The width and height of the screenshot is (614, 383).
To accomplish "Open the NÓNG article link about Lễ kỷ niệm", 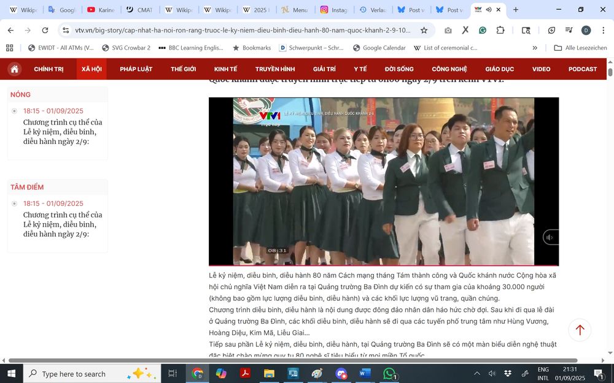I will coord(63,132).
